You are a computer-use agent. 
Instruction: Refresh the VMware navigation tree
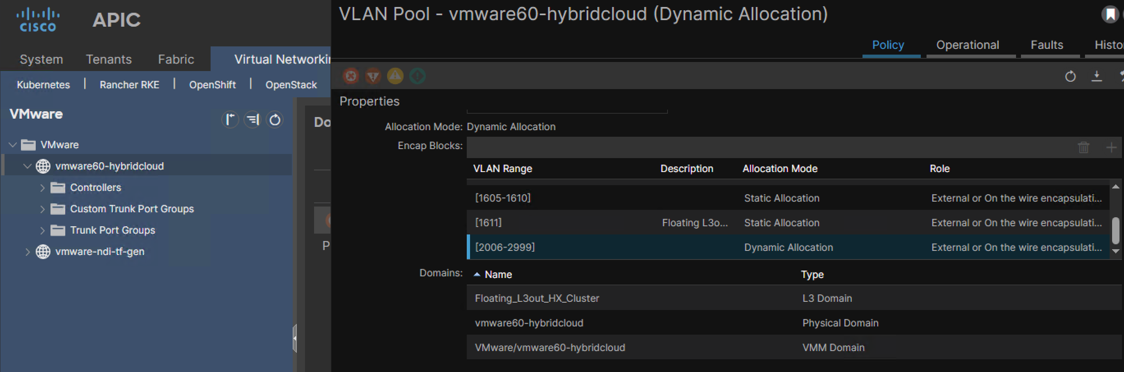tap(275, 119)
